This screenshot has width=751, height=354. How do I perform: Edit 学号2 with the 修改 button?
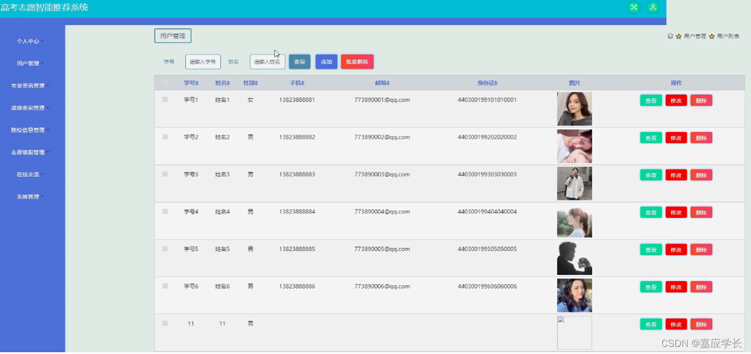coord(676,137)
